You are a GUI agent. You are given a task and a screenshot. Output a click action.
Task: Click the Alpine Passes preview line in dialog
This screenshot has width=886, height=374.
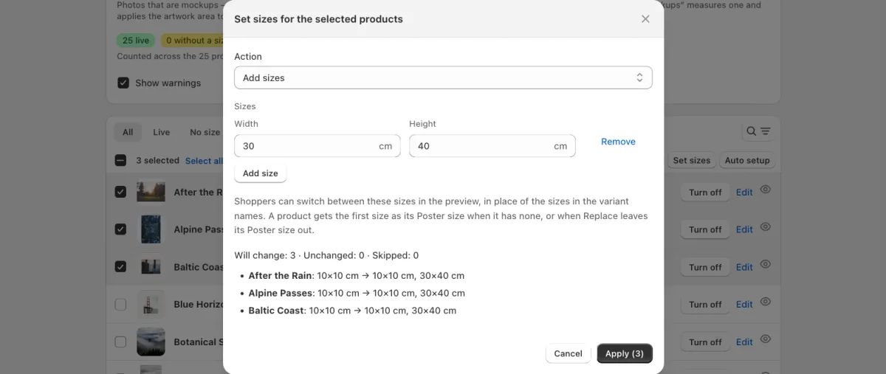(x=357, y=293)
